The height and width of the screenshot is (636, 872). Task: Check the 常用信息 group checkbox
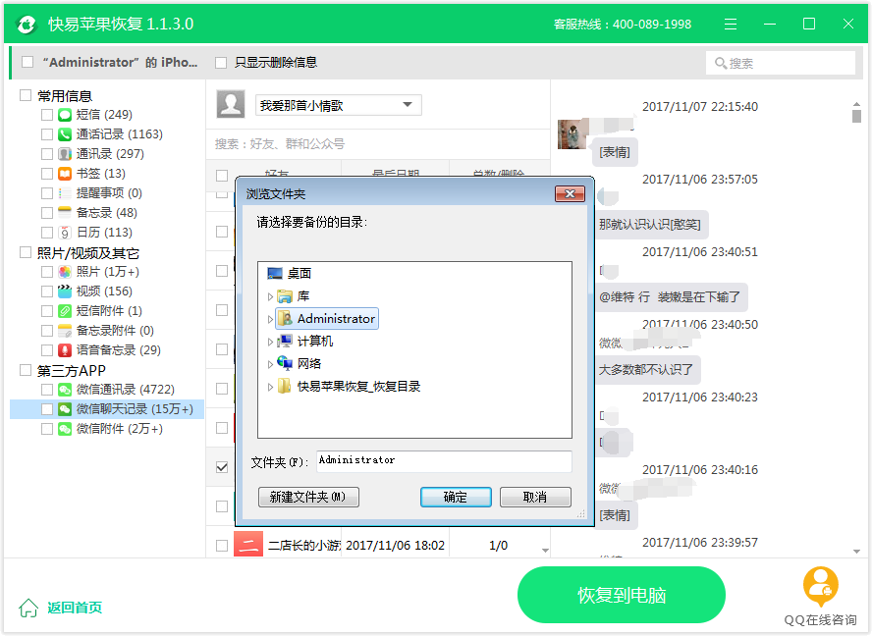pos(25,95)
